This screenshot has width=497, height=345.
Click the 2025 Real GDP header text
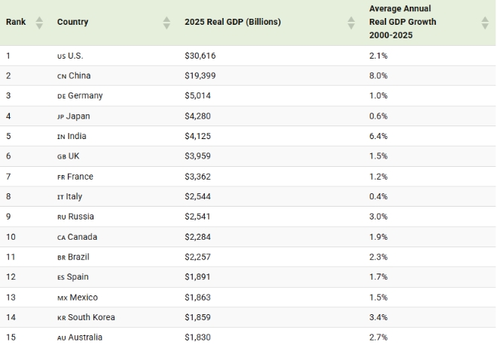tap(233, 23)
